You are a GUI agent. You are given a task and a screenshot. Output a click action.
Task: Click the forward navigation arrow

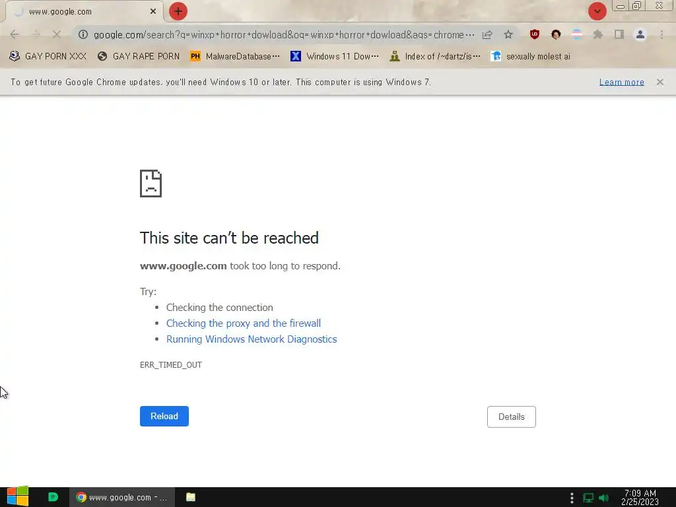click(x=36, y=34)
